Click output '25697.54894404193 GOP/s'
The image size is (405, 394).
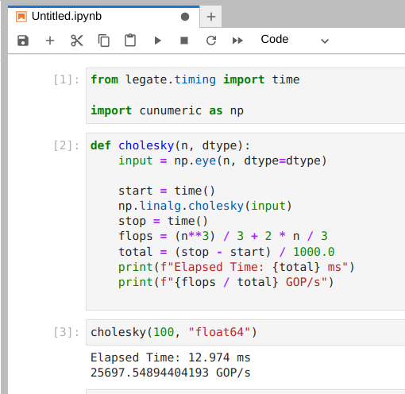coord(171,373)
